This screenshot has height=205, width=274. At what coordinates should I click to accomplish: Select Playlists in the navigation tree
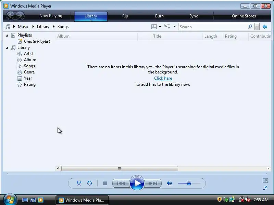(24, 35)
